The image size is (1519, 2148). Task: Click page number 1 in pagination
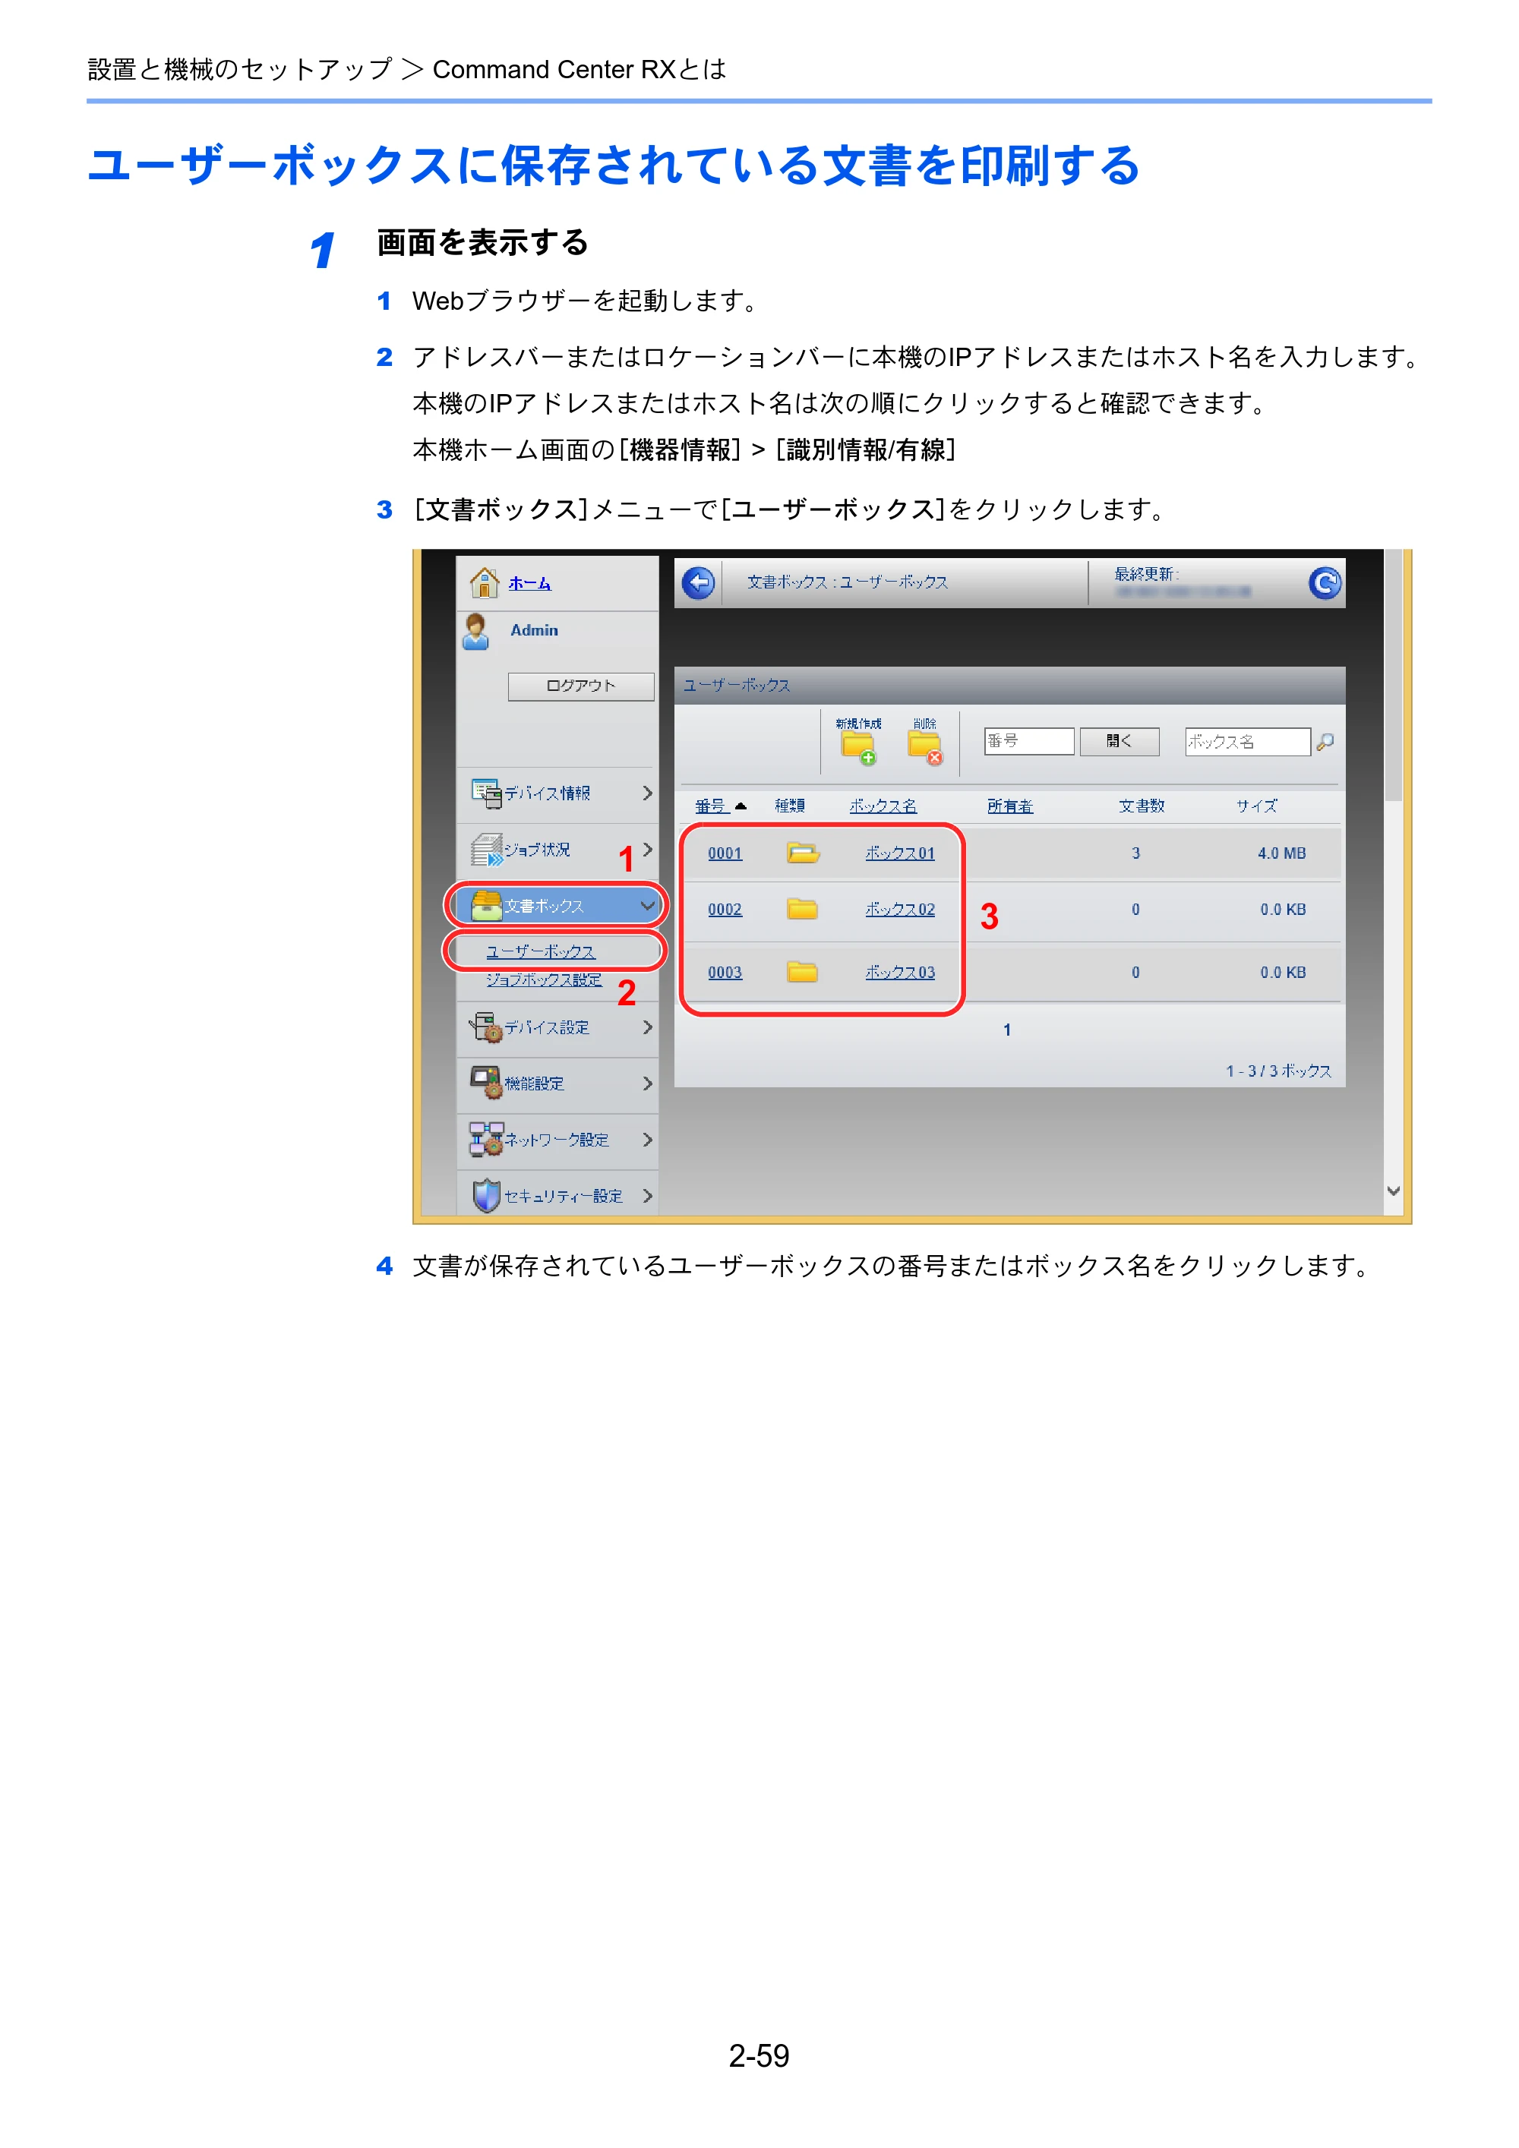(x=1006, y=1029)
